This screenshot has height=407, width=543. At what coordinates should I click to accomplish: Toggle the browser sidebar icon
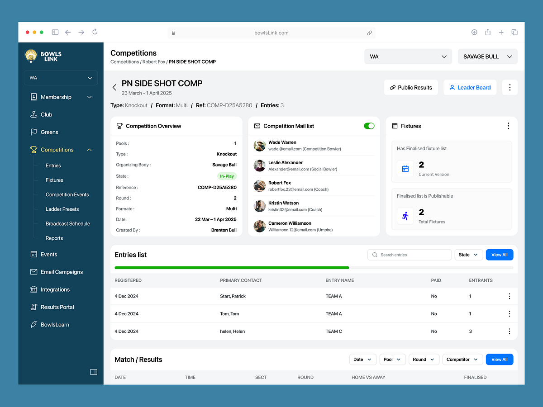pyautogui.click(x=55, y=32)
